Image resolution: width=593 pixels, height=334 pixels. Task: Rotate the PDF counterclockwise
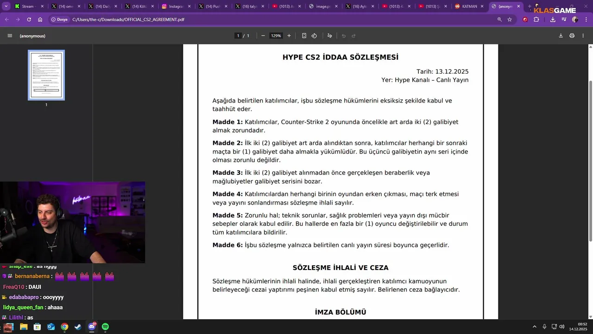tap(314, 36)
